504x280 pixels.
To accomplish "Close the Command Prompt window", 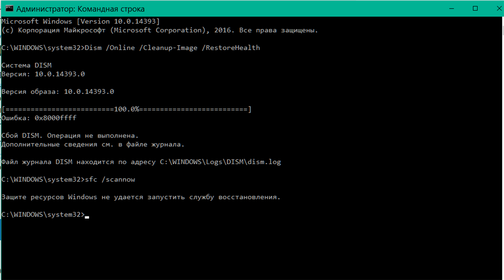I will point(499,9).
